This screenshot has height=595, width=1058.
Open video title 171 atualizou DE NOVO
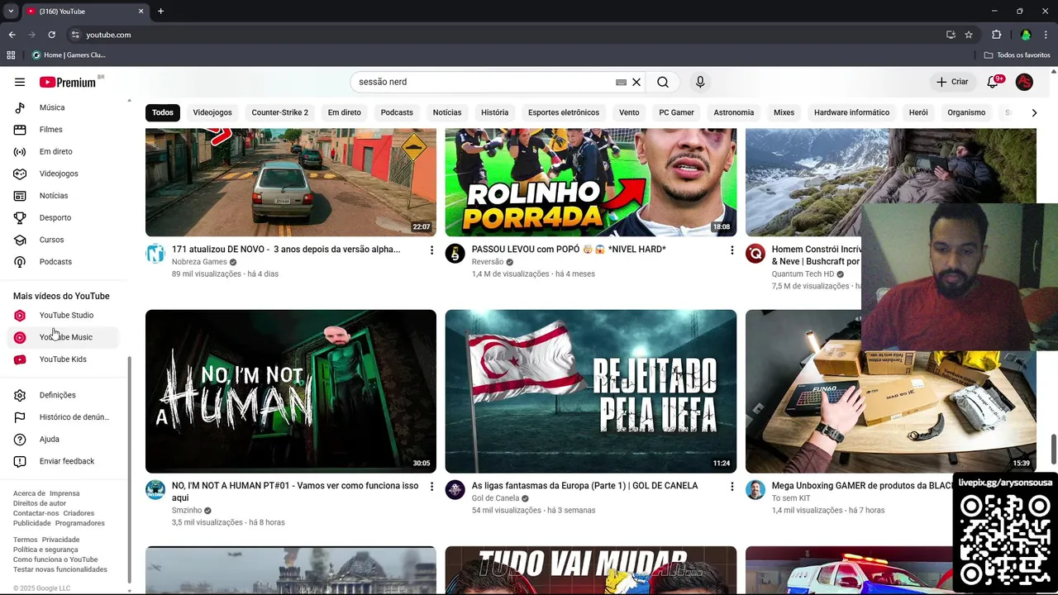tap(286, 250)
